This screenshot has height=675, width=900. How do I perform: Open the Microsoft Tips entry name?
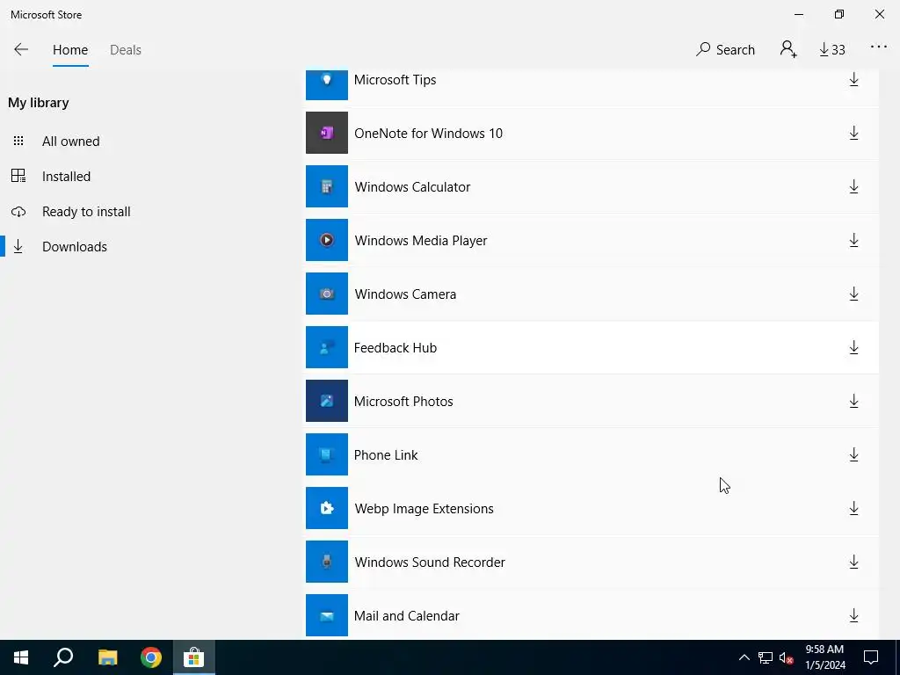pyautogui.click(x=395, y=80)
